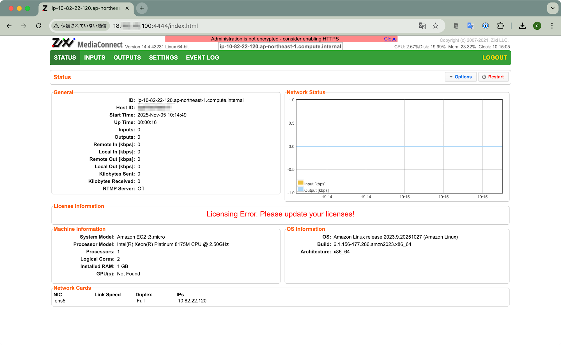This screenshot has height=345, width=561.
Task: Expand the Options dropdown
Action: [461, 77]
